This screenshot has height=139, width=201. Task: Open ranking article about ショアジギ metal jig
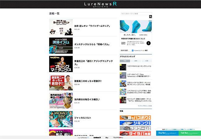[x=139, y=92]
